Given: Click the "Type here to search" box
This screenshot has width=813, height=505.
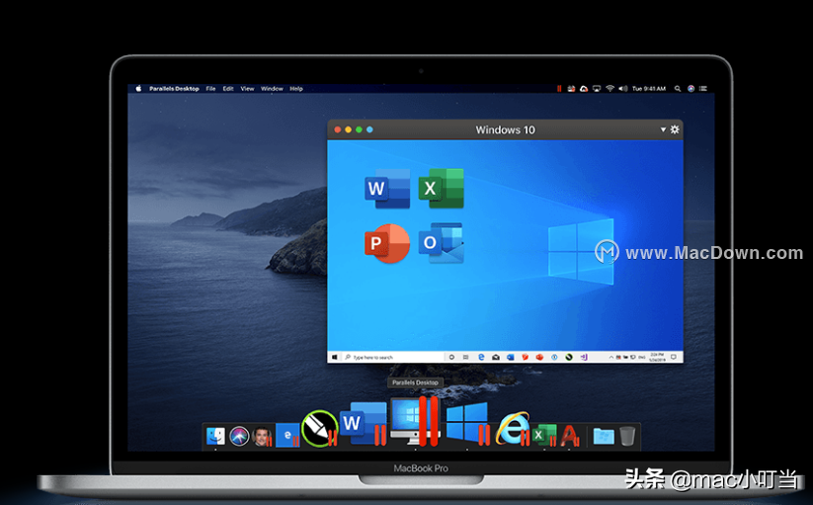Looking at the screenshot, I should click(x=394, y=357).
